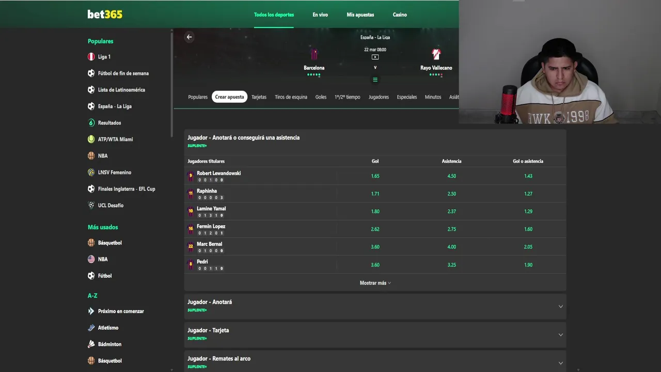Screen dimensions: 661x372
Task: Expand the Jugador - Remates al arco section
Action: (375, 361)
